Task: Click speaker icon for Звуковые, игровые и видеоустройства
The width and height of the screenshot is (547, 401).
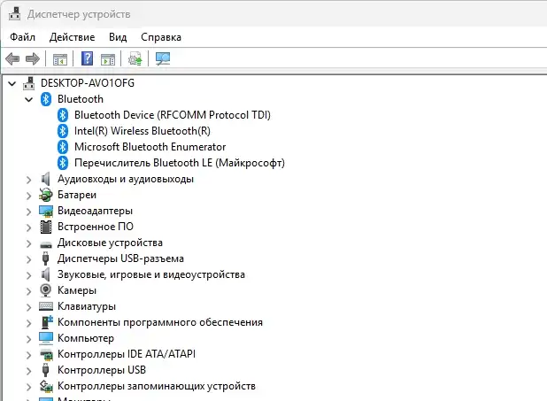Action: (46, 274)
